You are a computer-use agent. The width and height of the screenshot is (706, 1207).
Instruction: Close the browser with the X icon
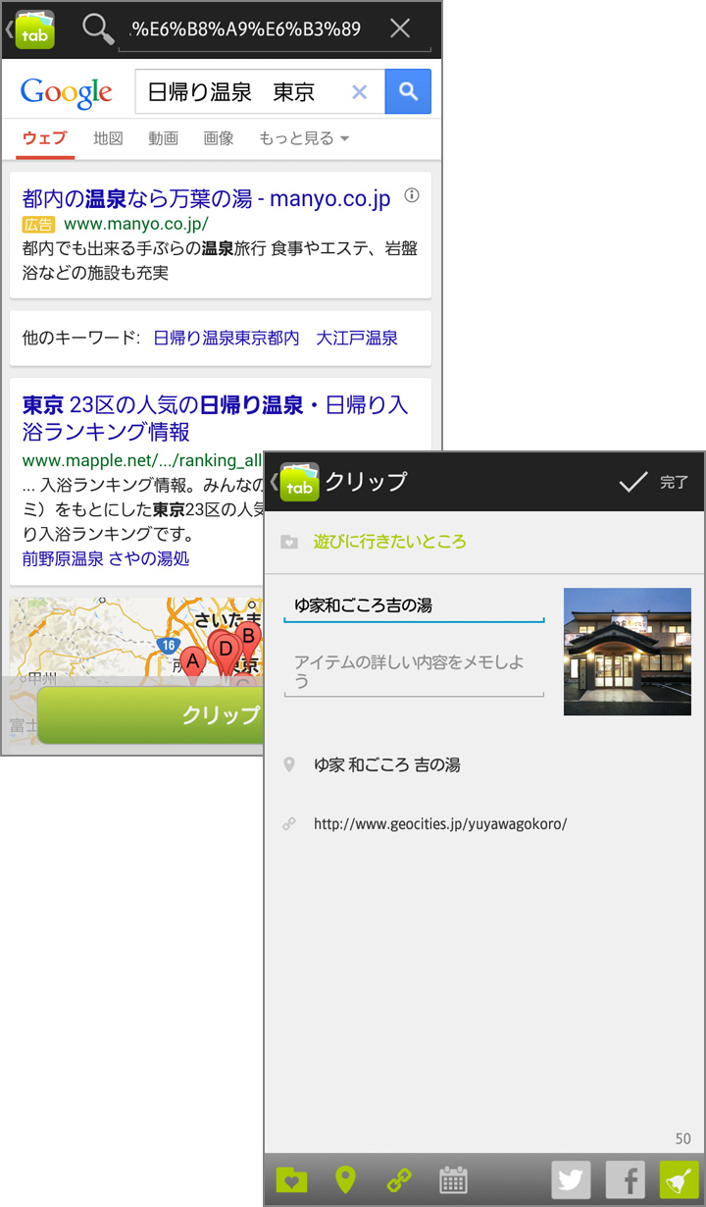point(400,28)
